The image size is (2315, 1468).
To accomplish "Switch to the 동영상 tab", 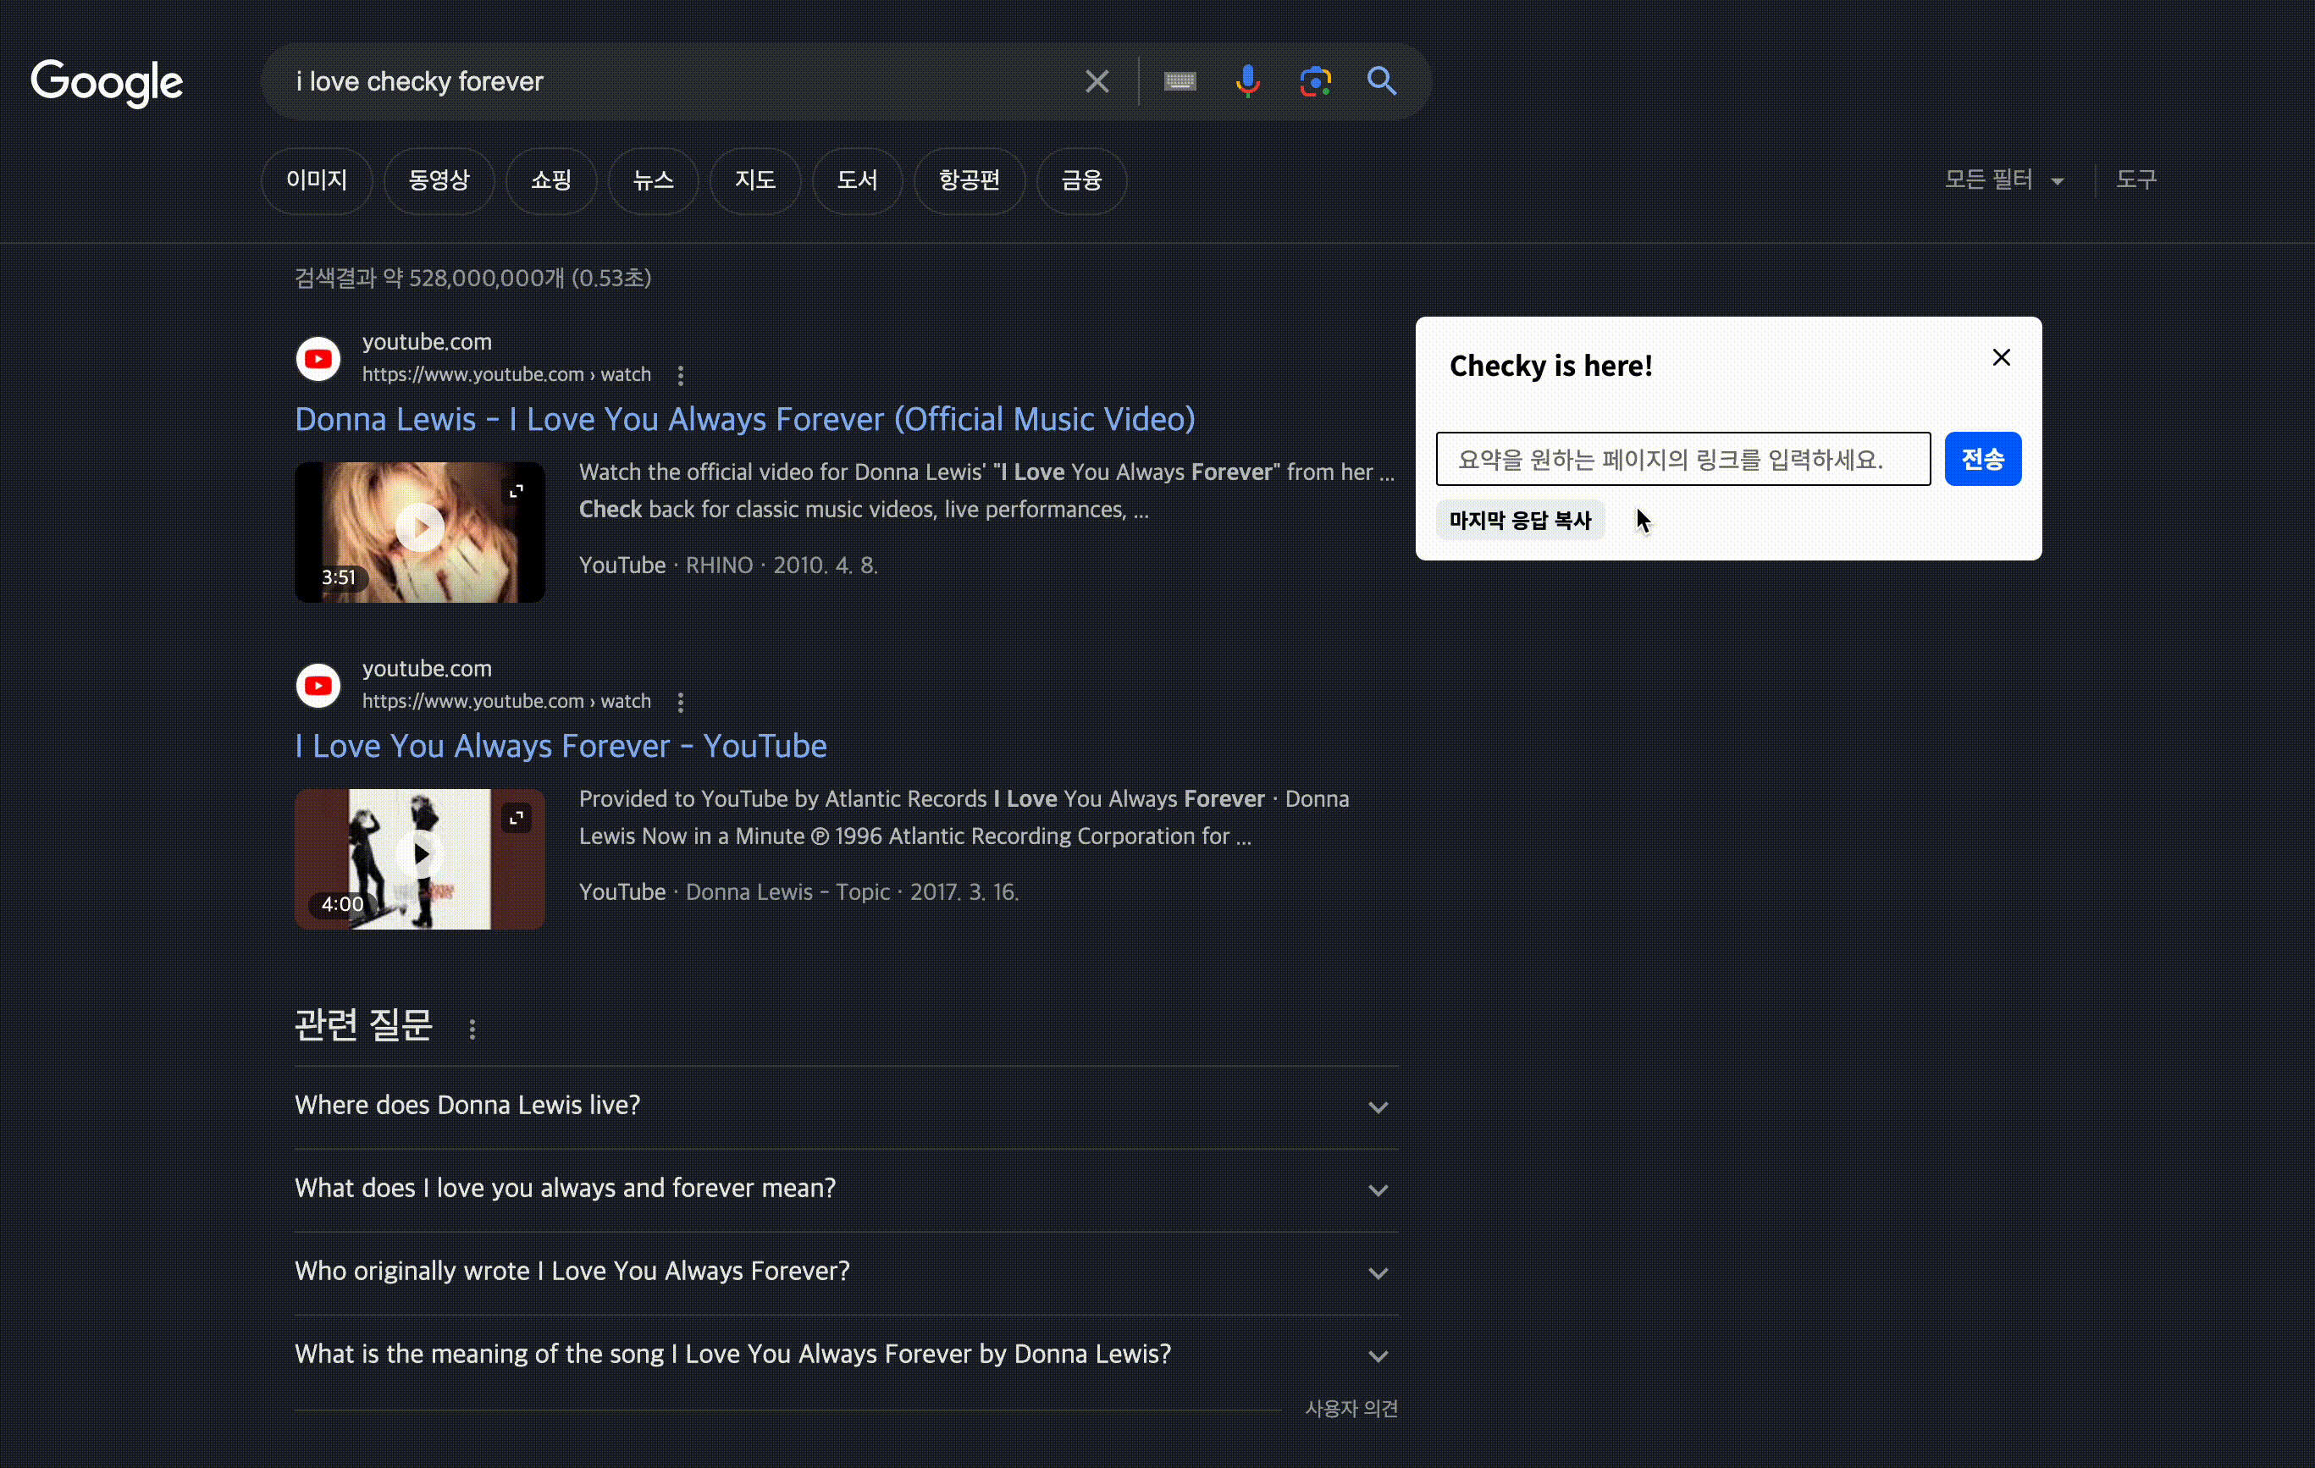I will [x=439, y=180].
